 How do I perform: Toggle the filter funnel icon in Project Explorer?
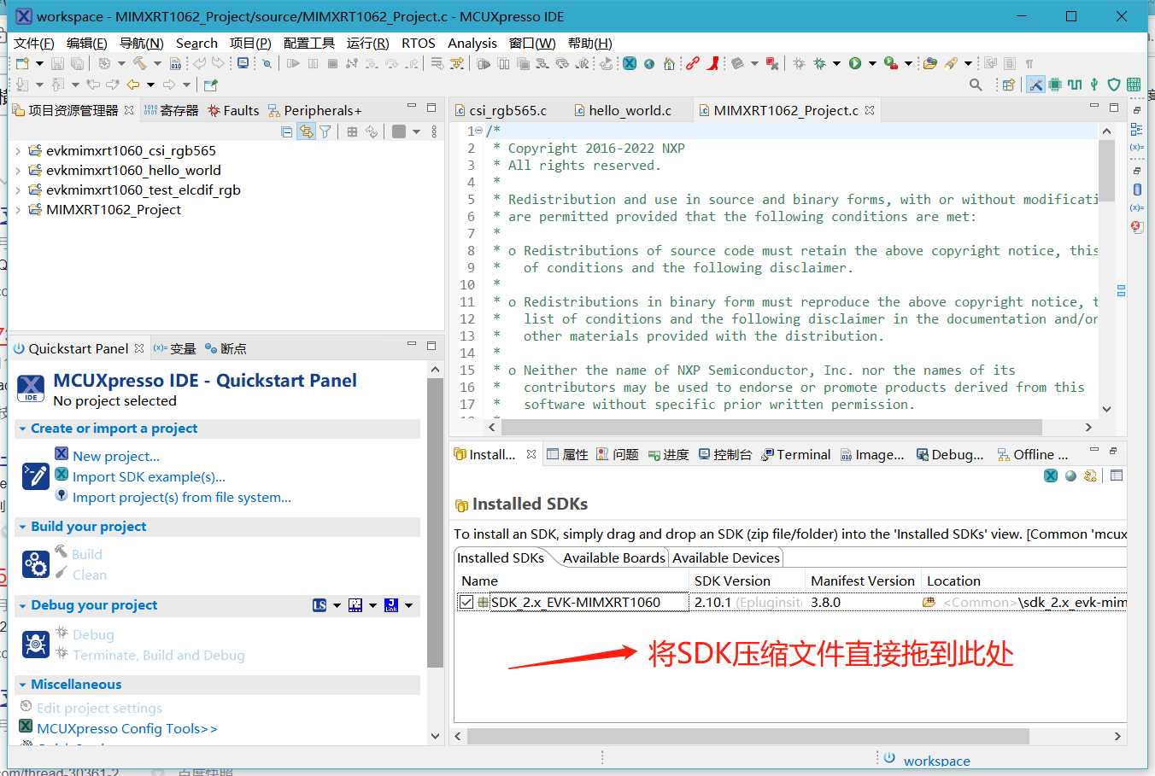coord(325,131)
